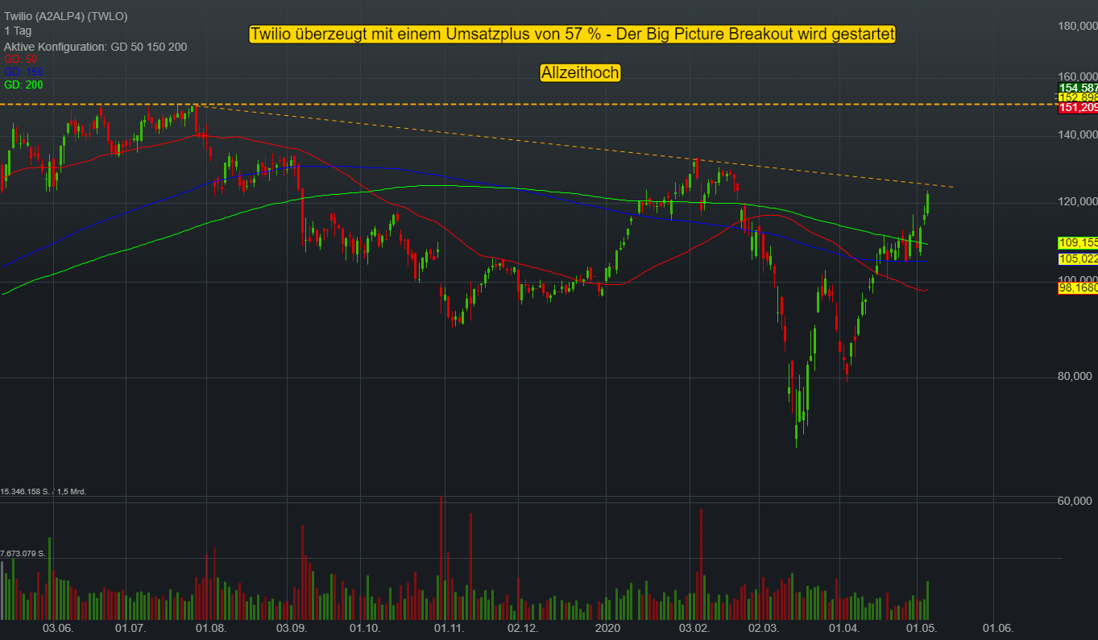Click the blue 'GD: 150' legend entry
The image size is (1098, 640).
(24, 72)
